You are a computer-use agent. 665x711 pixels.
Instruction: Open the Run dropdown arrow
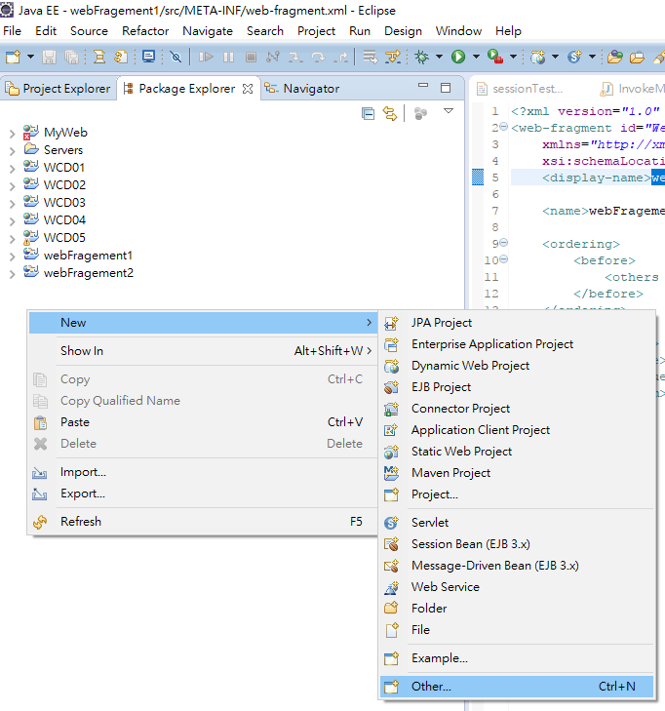pos(476,58)
